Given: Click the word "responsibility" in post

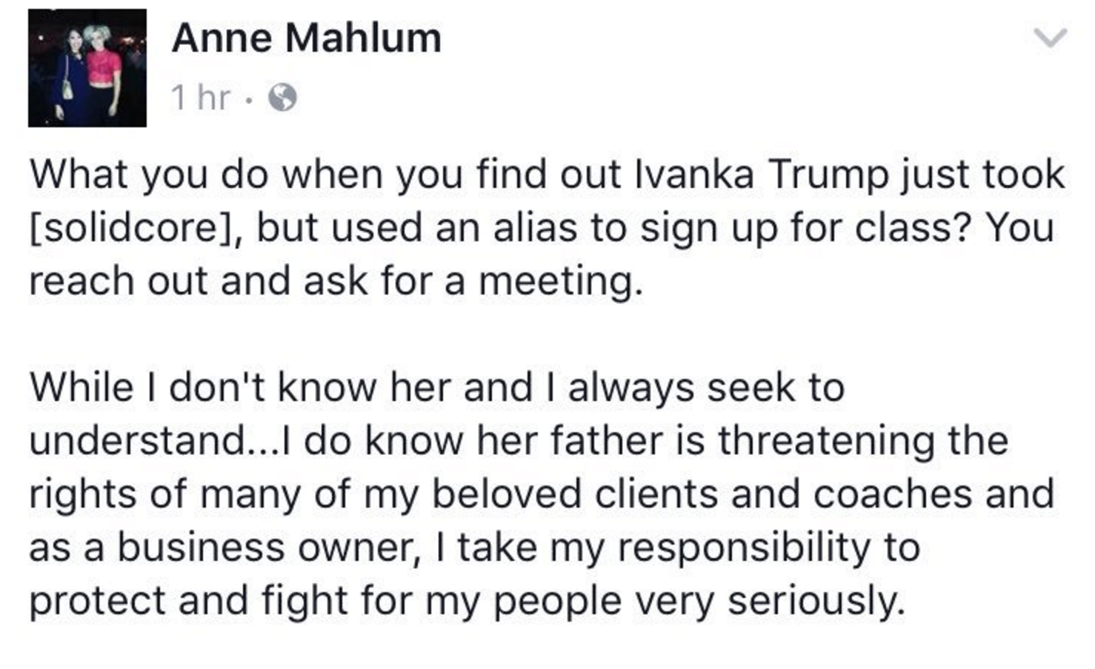Looking at the screenshot, I should coord(743,548).
